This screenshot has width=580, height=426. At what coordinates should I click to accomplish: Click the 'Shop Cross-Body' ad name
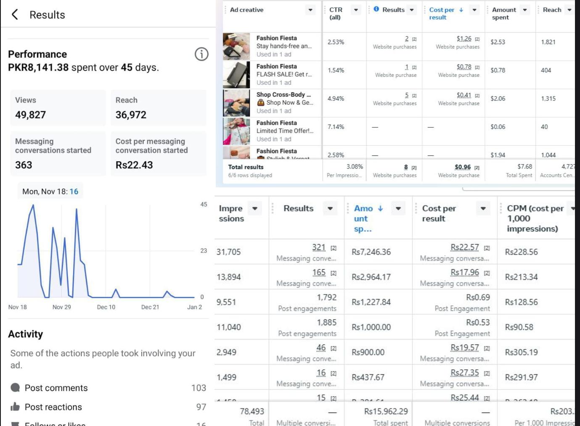coord(283,95)
